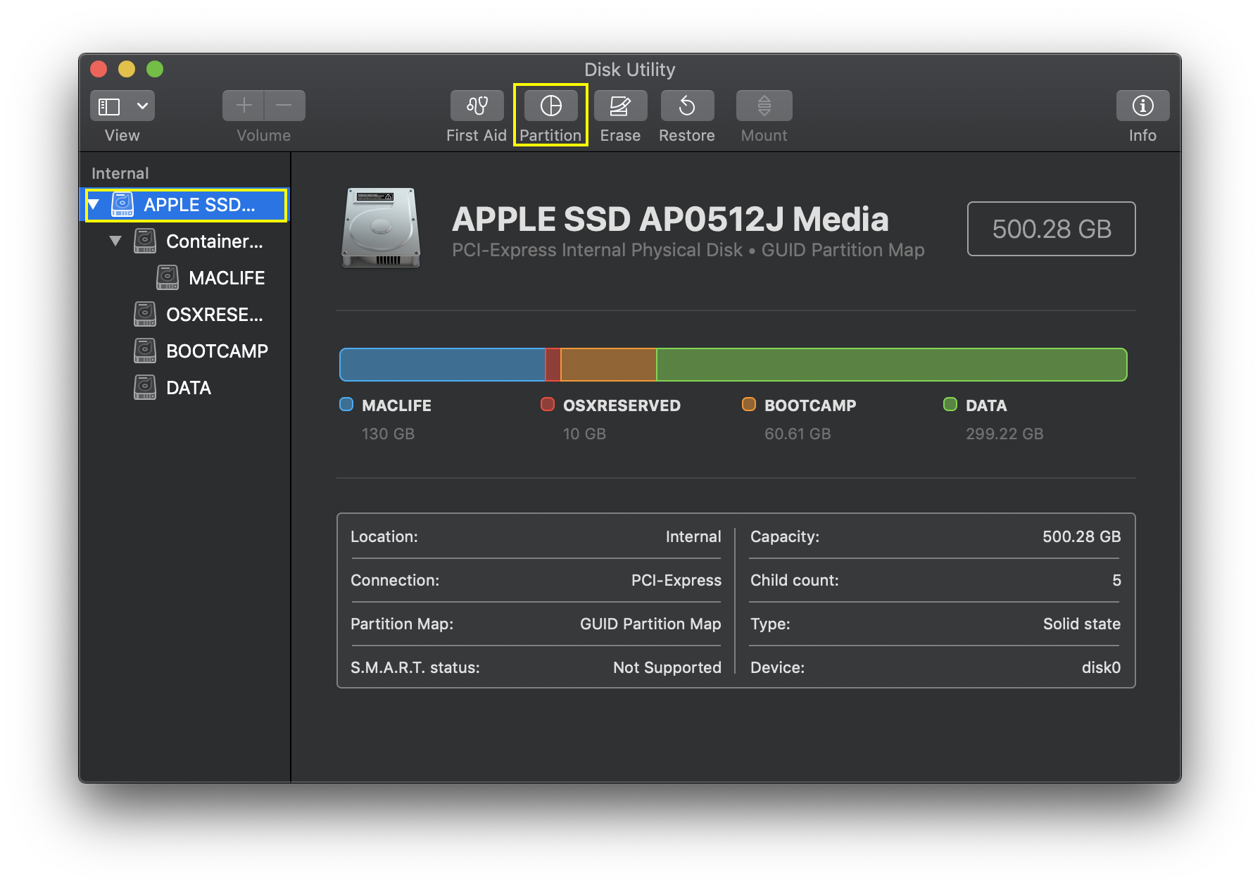The image size is (1260, 887).
Task: Click the Erase toolbar icon
Action: [x=619, y=106]
